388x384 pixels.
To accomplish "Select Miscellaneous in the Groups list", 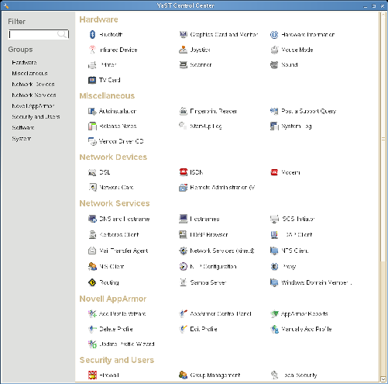I will pos(29,74).
